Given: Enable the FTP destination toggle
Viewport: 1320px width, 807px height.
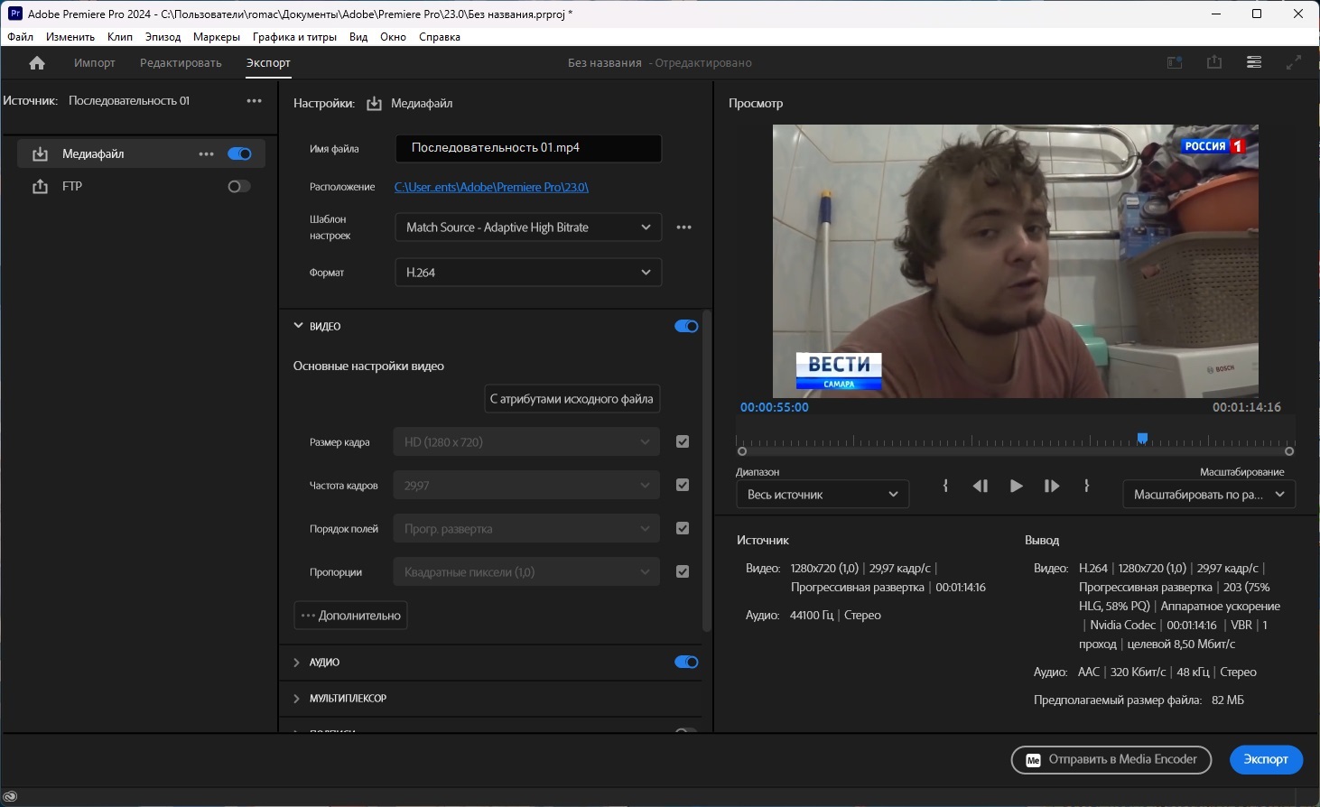Looking at the screenshot, I should pyautogui.click(x=239, y=186).
